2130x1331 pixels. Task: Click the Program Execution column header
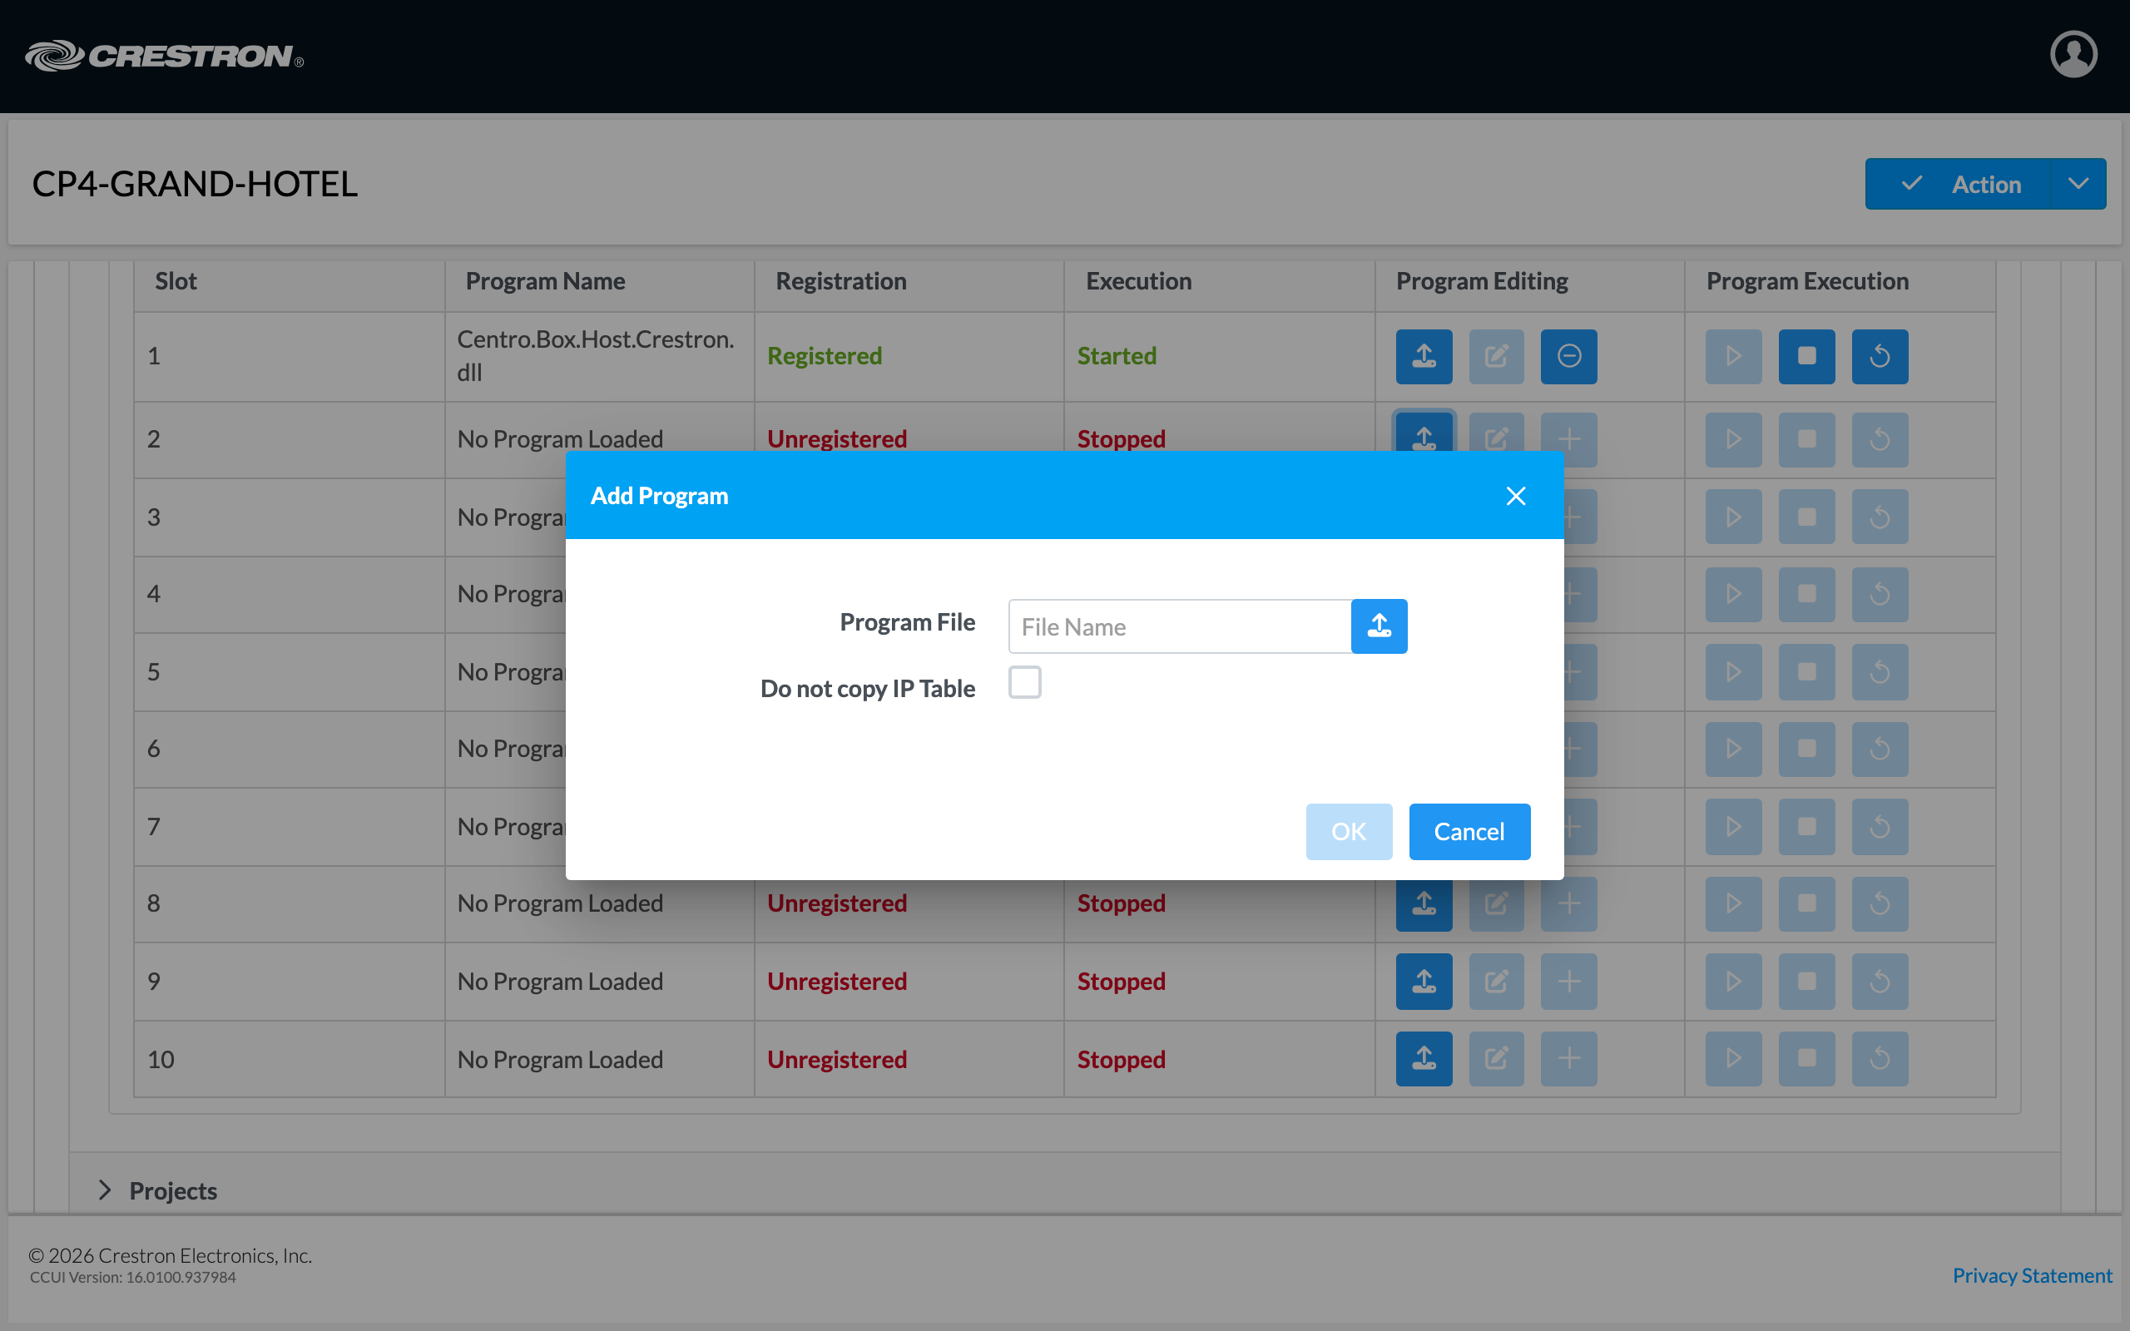(x=1807, y=282)
